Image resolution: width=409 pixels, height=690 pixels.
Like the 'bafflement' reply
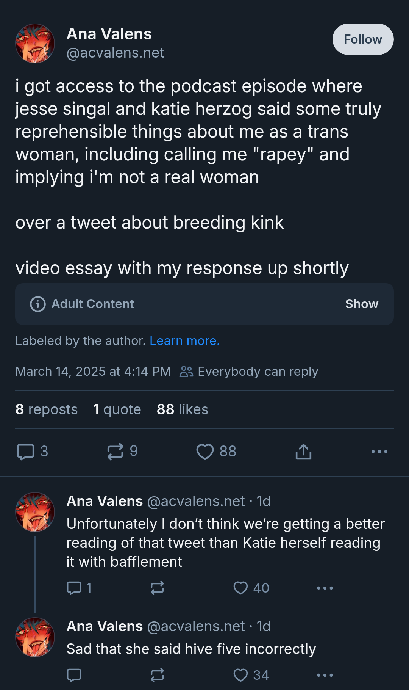coord(240,588)
